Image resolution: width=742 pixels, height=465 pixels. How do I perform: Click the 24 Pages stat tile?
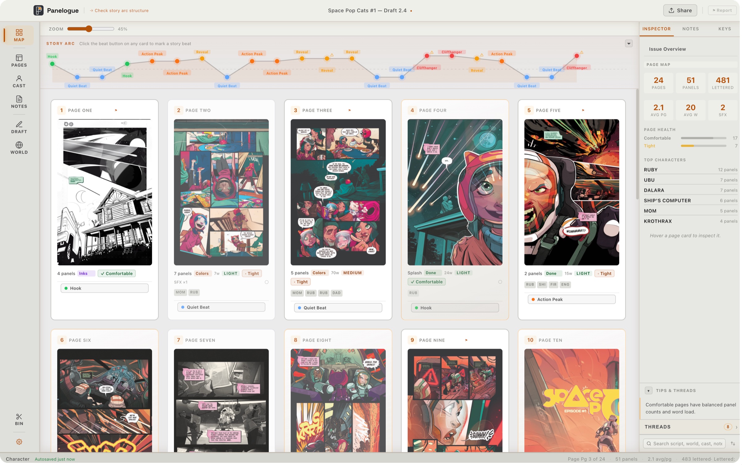(x=660, y=83)
